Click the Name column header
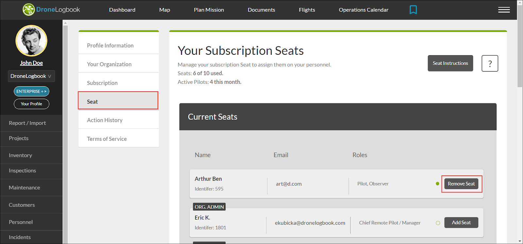The height and width of the screenshot is (244, 523). coord(203,155)
